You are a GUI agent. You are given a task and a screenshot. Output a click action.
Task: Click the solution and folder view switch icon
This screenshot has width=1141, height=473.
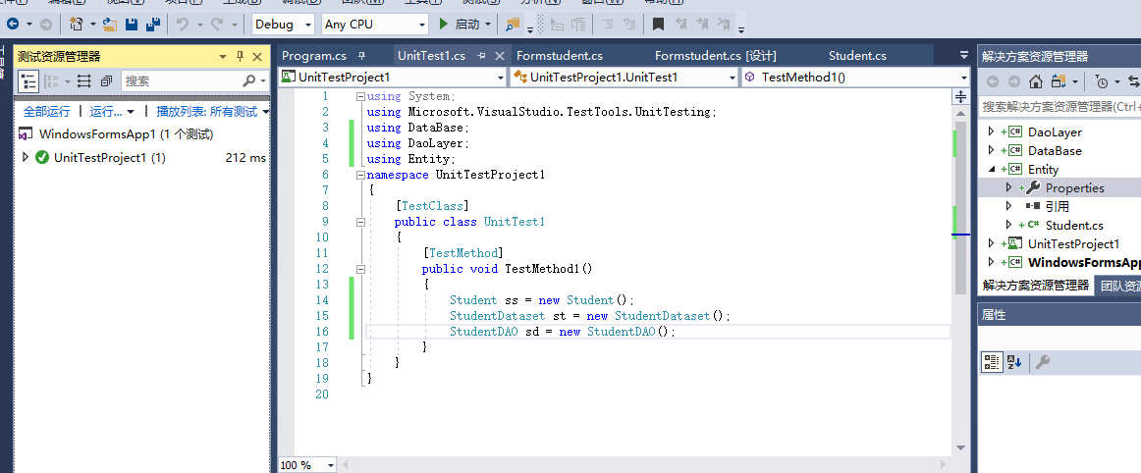1059,81
